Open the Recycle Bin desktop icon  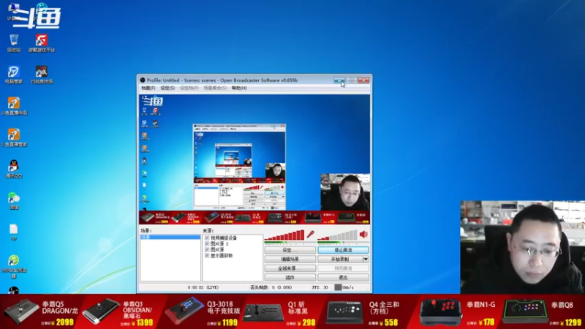[x=14, y=43]
